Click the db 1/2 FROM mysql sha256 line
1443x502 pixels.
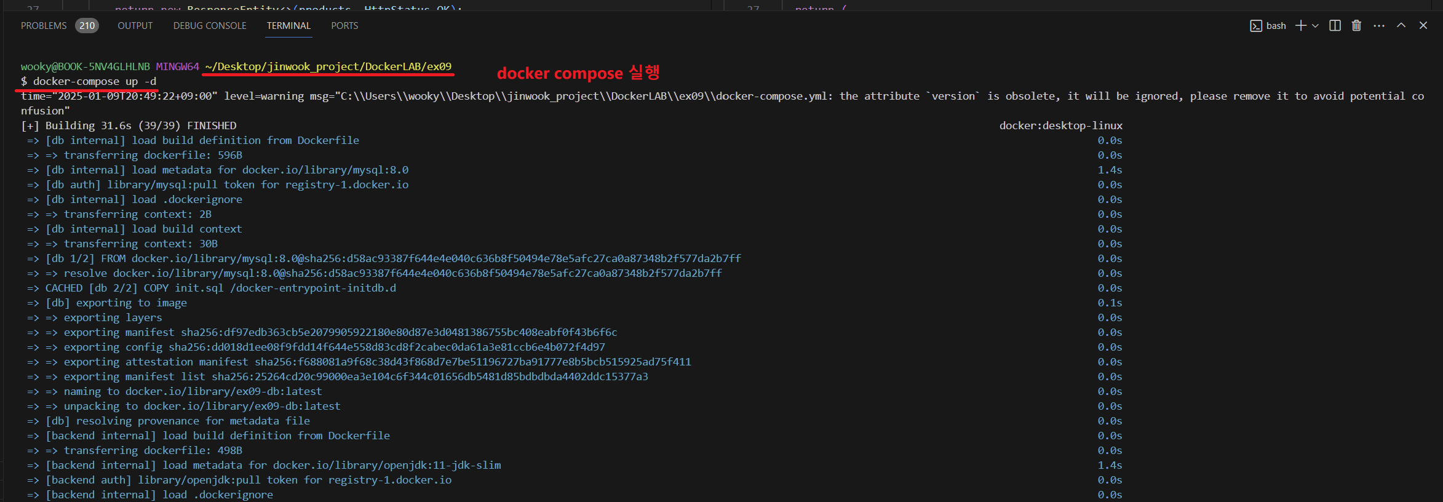point(384,258)
